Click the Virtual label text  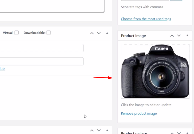coord(8,33)
